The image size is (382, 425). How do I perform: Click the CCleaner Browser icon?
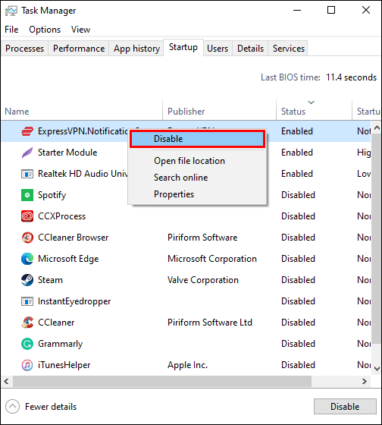click(x=27, y=238)
